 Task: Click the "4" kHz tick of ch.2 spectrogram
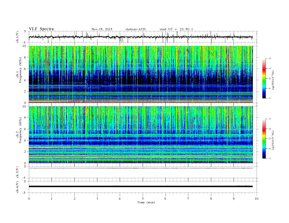(x=25, y=141)
